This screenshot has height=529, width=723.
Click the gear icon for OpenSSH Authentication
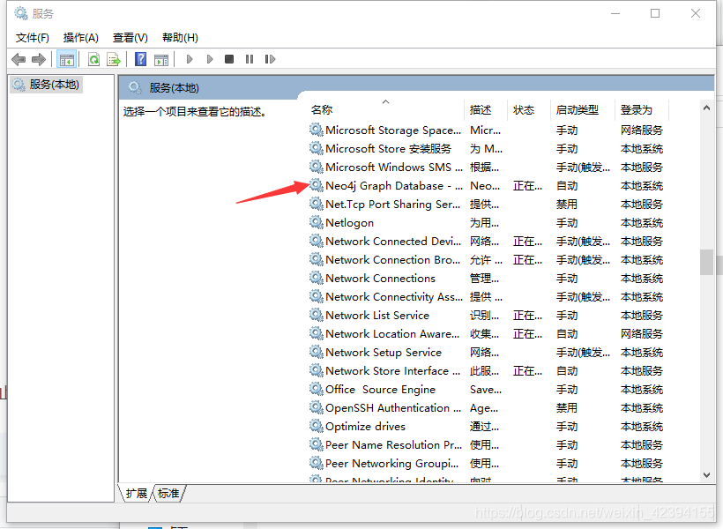point(317,407)
